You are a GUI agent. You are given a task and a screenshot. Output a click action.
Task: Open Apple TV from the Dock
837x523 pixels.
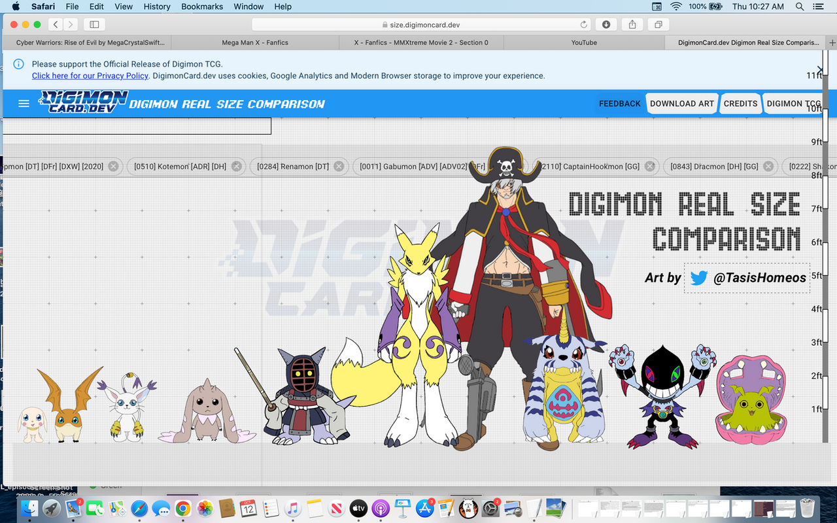coord(358,508)
